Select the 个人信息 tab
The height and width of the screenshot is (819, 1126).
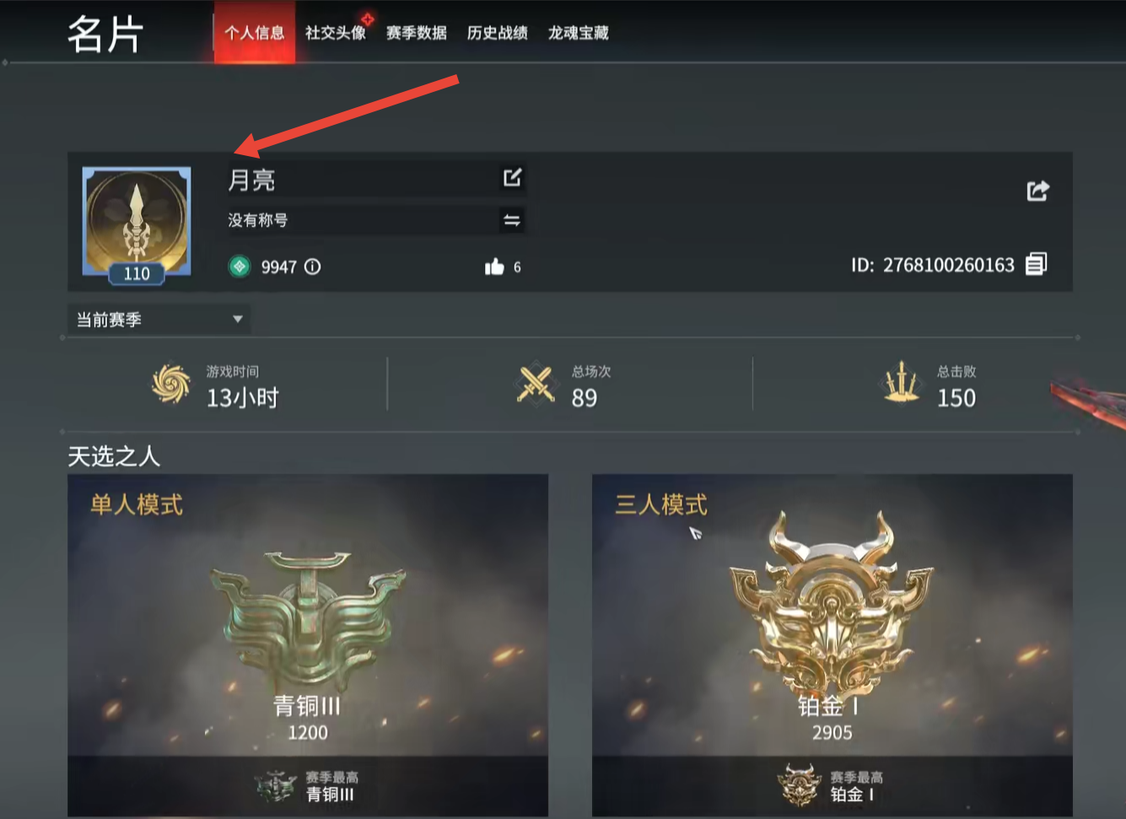pyautogui.click(x=255, y=33)
